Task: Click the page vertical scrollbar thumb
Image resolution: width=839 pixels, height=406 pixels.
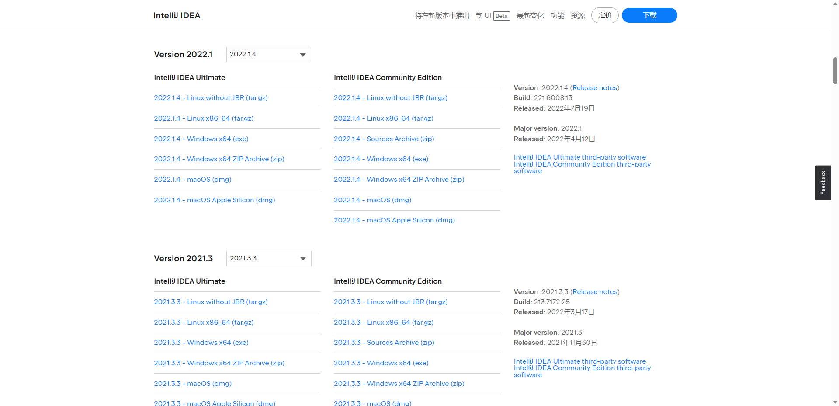Action: point(835,70)
